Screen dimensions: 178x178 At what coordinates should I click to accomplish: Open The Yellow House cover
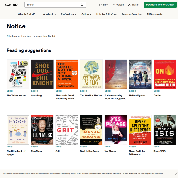pos(18,74)
